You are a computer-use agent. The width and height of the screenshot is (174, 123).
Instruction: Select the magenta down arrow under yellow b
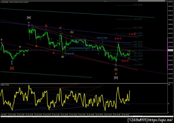pos(1,43)
